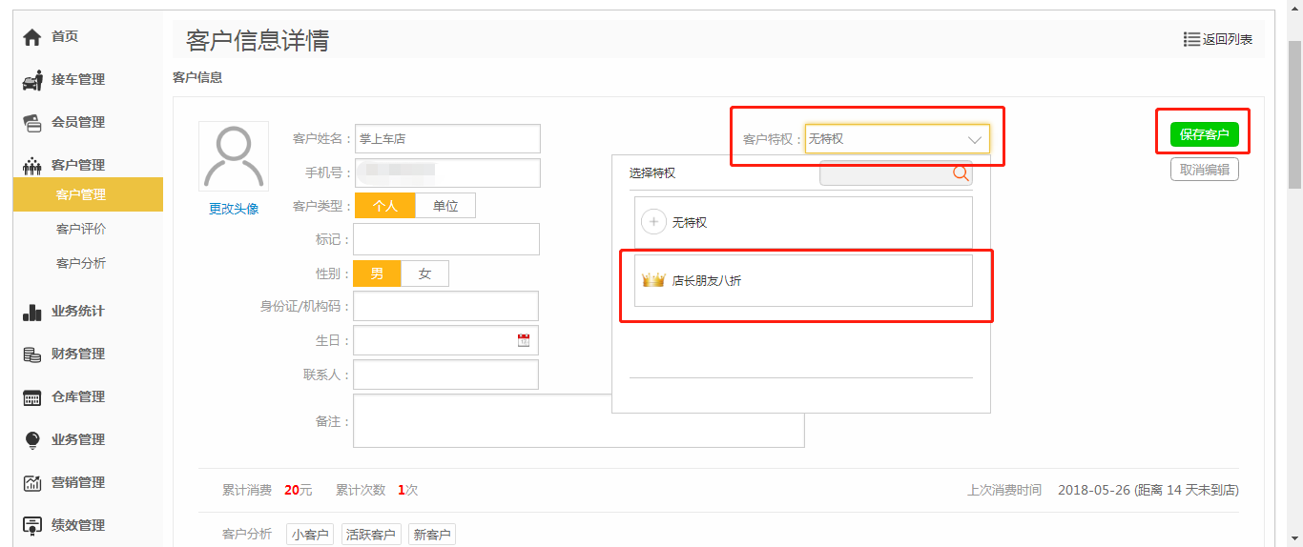The height and width of the screenshot is (547, 1303).
Task: Click 取消编辑 to cancel editing
Action: coord(1204,170)
